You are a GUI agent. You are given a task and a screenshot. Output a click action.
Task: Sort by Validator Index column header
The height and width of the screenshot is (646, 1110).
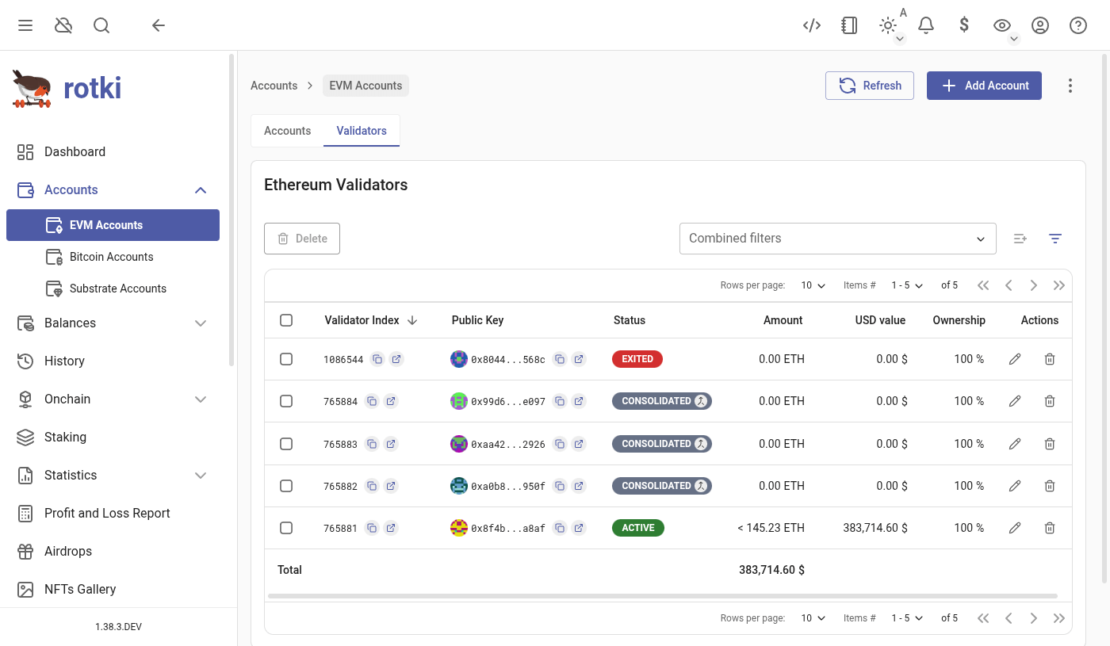[x=370, y=320]
